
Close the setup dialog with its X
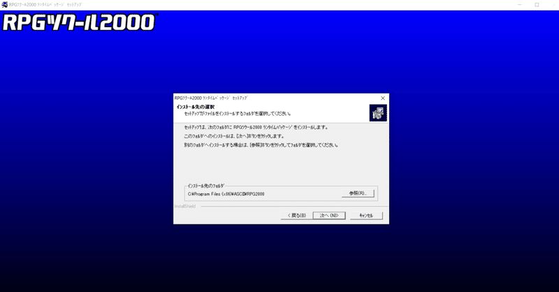coord(383,98)
